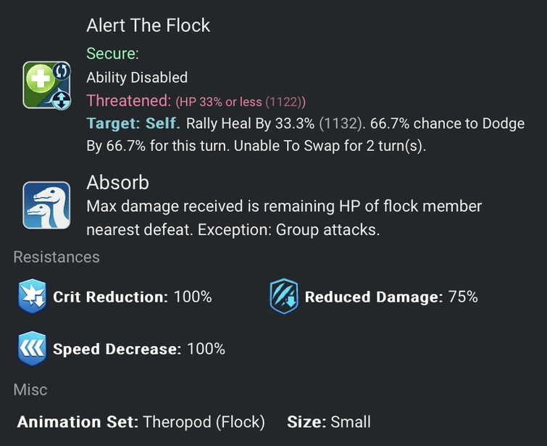The image size is (547, 446).
Task: Click the Ability Disabled text
Action: coord(137,78)
